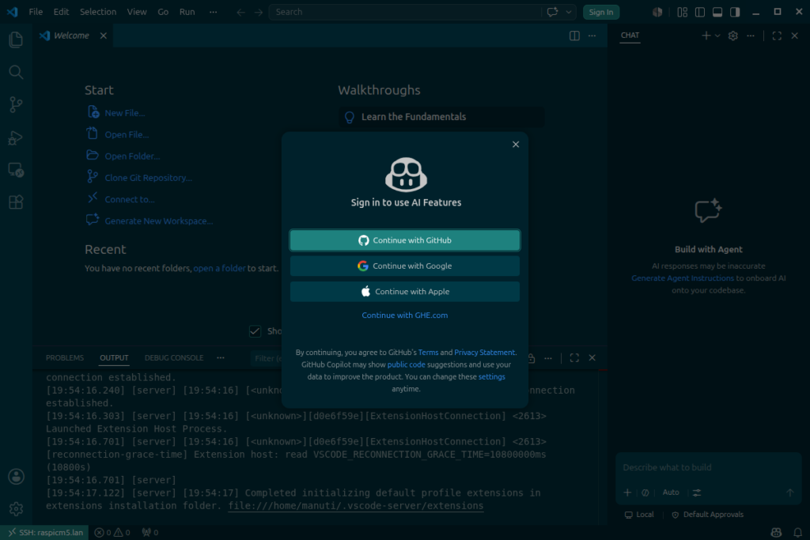810x540 pixels.
Task: Click the forwarded ports status entry
Action: coord(150,532)
